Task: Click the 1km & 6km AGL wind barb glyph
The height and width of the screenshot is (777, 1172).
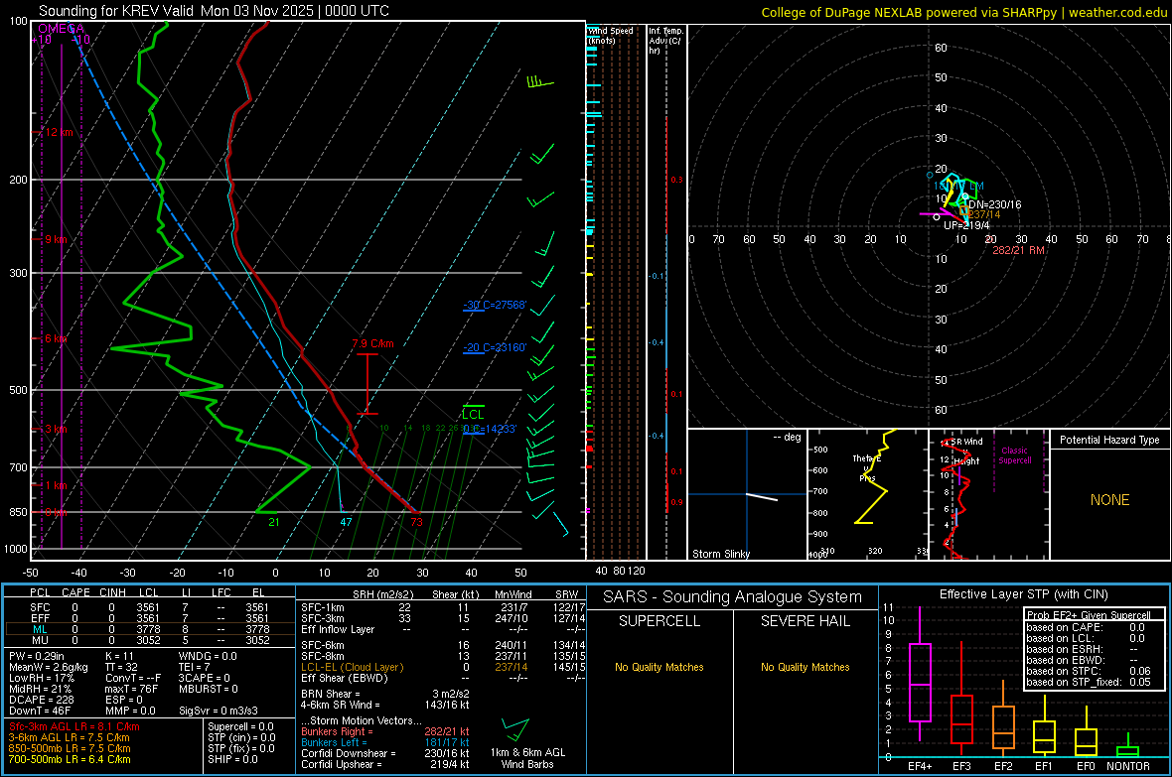Action: click(x=515, y=729)
